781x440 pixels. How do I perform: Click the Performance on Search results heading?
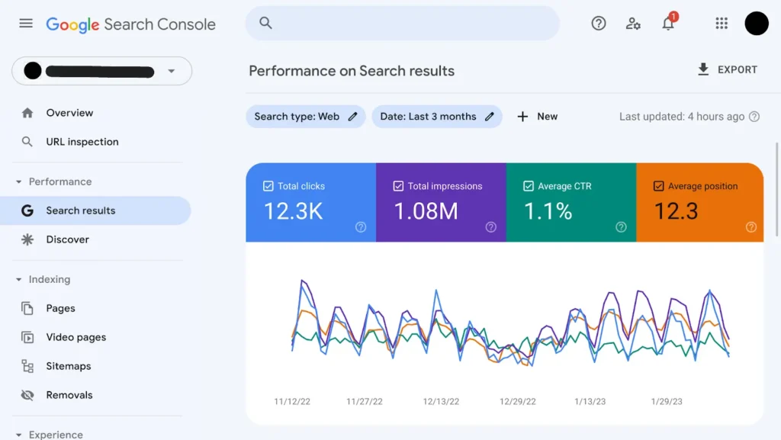(352, 71)
